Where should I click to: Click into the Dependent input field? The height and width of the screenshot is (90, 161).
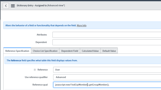pyautogui.click(x=107, y=42)
